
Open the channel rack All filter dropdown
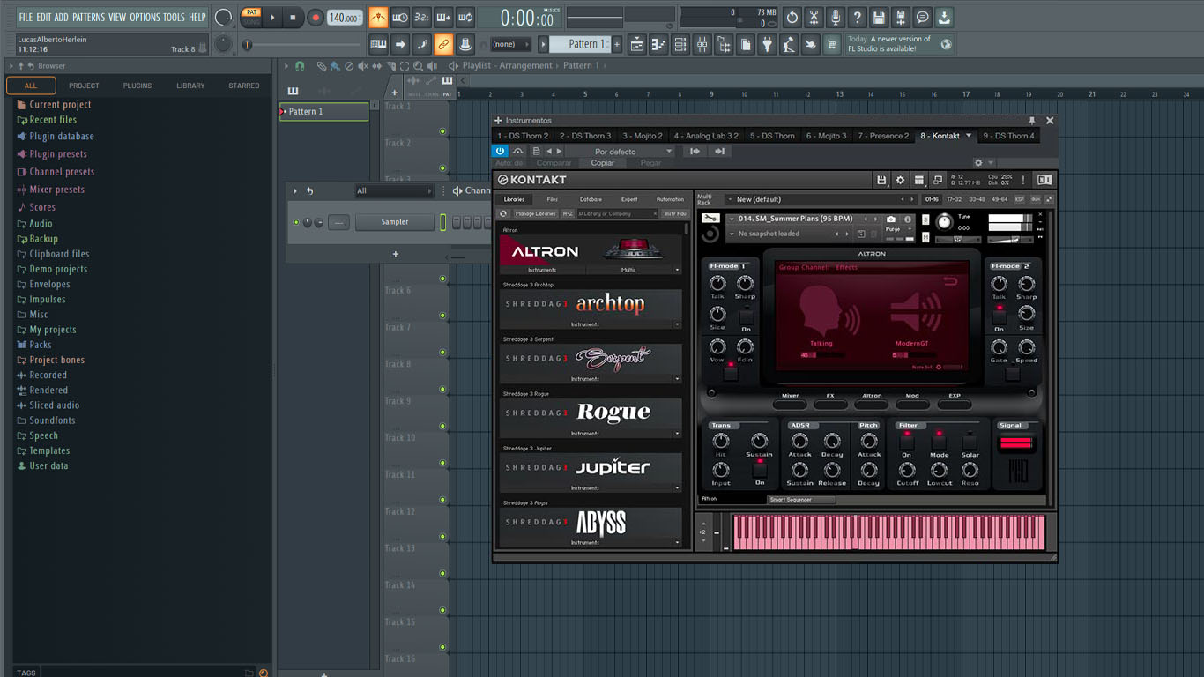coord(394,190)
